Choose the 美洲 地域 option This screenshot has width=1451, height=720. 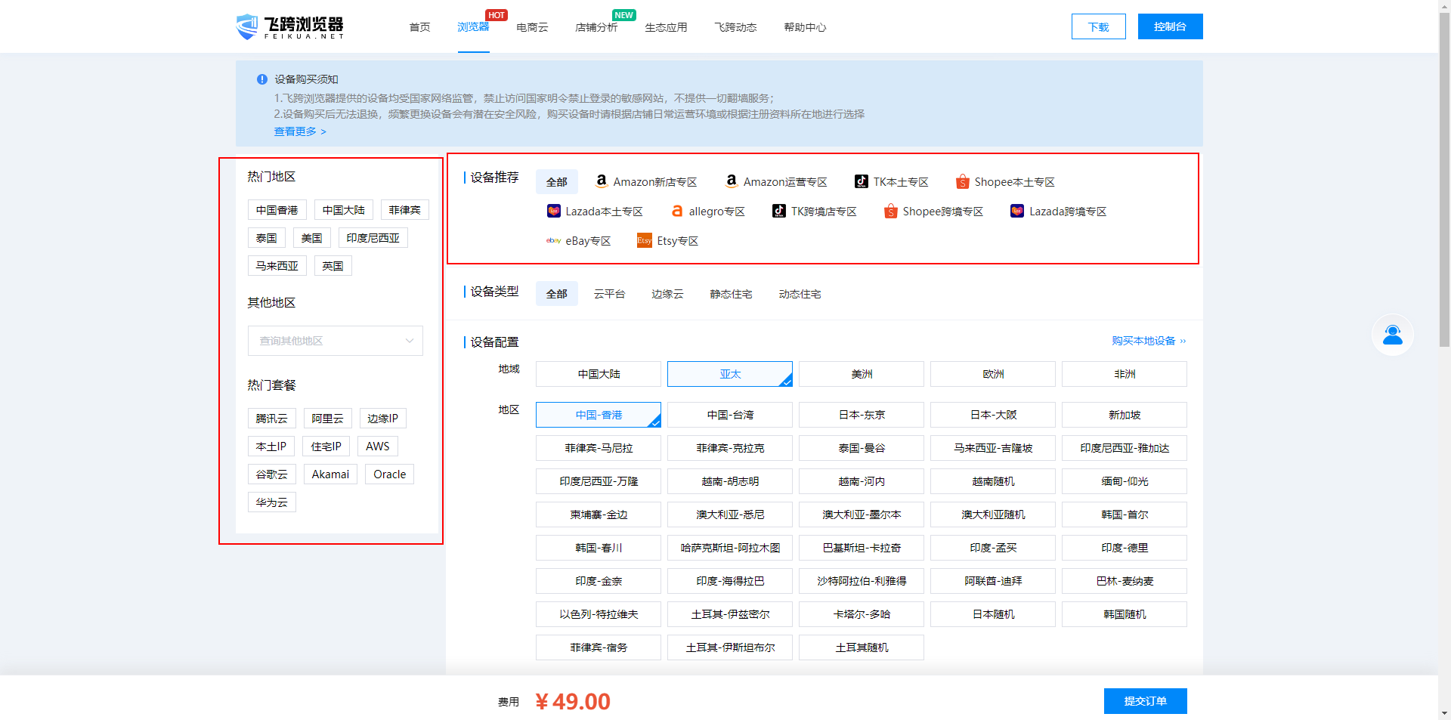pos(862,374)
